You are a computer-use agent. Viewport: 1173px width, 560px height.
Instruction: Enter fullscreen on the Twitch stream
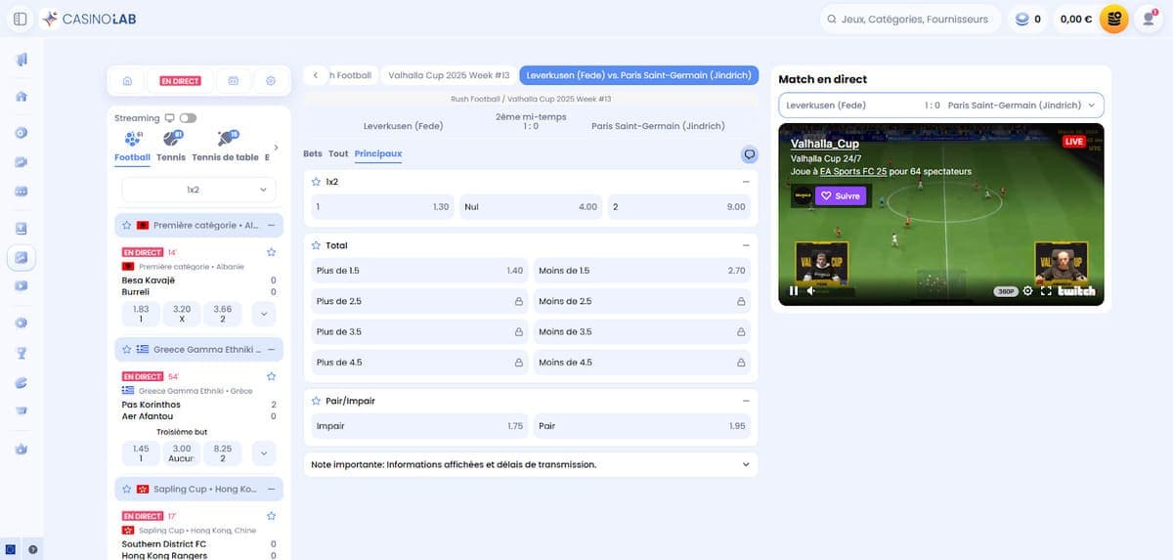[1045, 291]
